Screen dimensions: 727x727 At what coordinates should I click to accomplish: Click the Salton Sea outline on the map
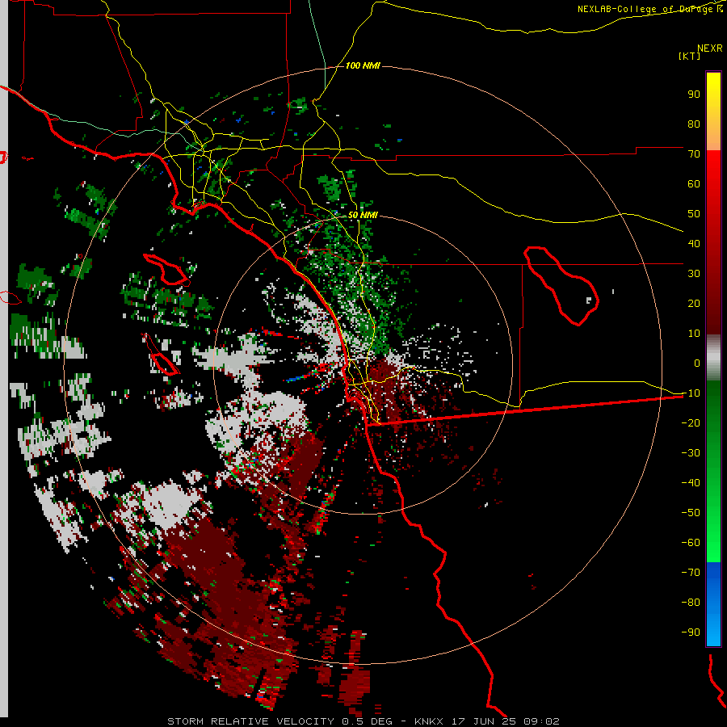(561, 286)
